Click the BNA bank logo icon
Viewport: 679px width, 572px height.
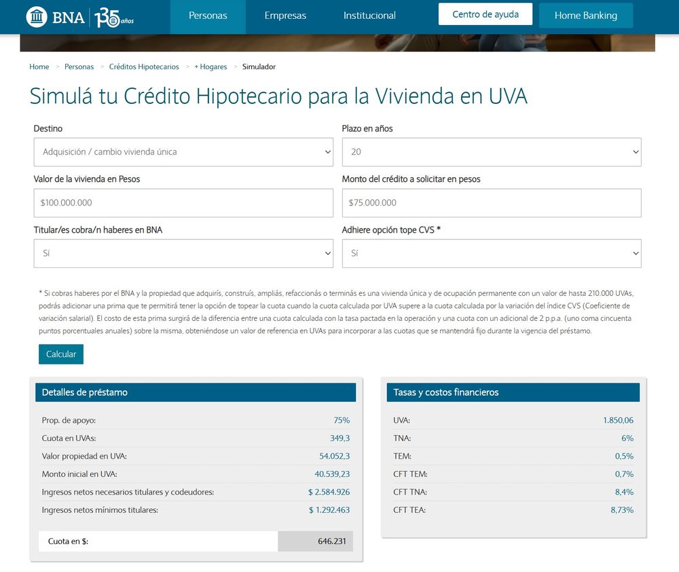click(x=37, y=17)
